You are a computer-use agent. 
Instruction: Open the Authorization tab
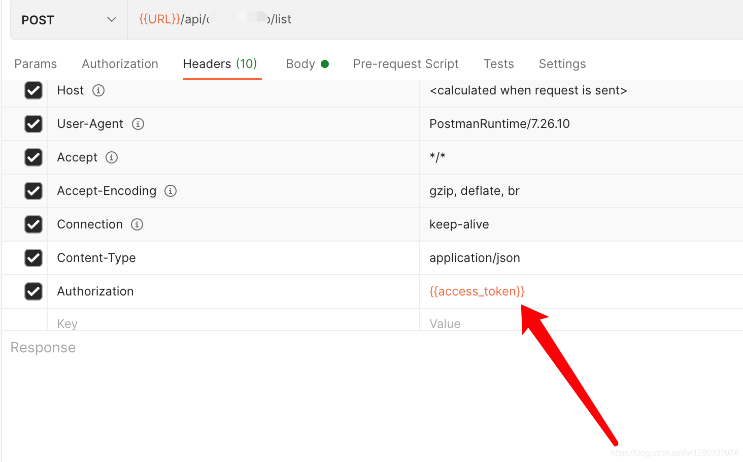tap(120, 64)
